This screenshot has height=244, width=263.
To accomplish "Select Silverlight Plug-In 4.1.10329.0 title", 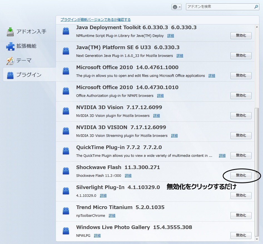I will pyautogui.click(x=118, y=187).
